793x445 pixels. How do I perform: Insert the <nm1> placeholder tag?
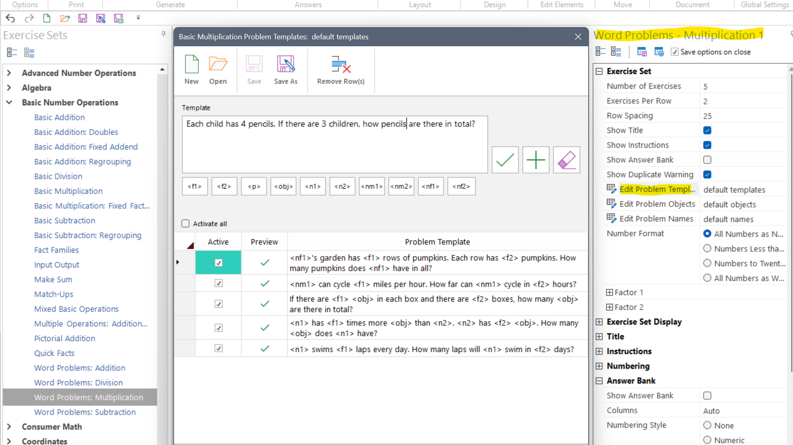coord(372,186)
